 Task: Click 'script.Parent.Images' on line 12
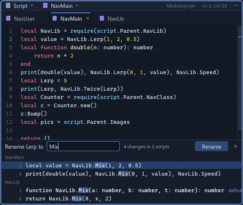click(x=97, y=122)
